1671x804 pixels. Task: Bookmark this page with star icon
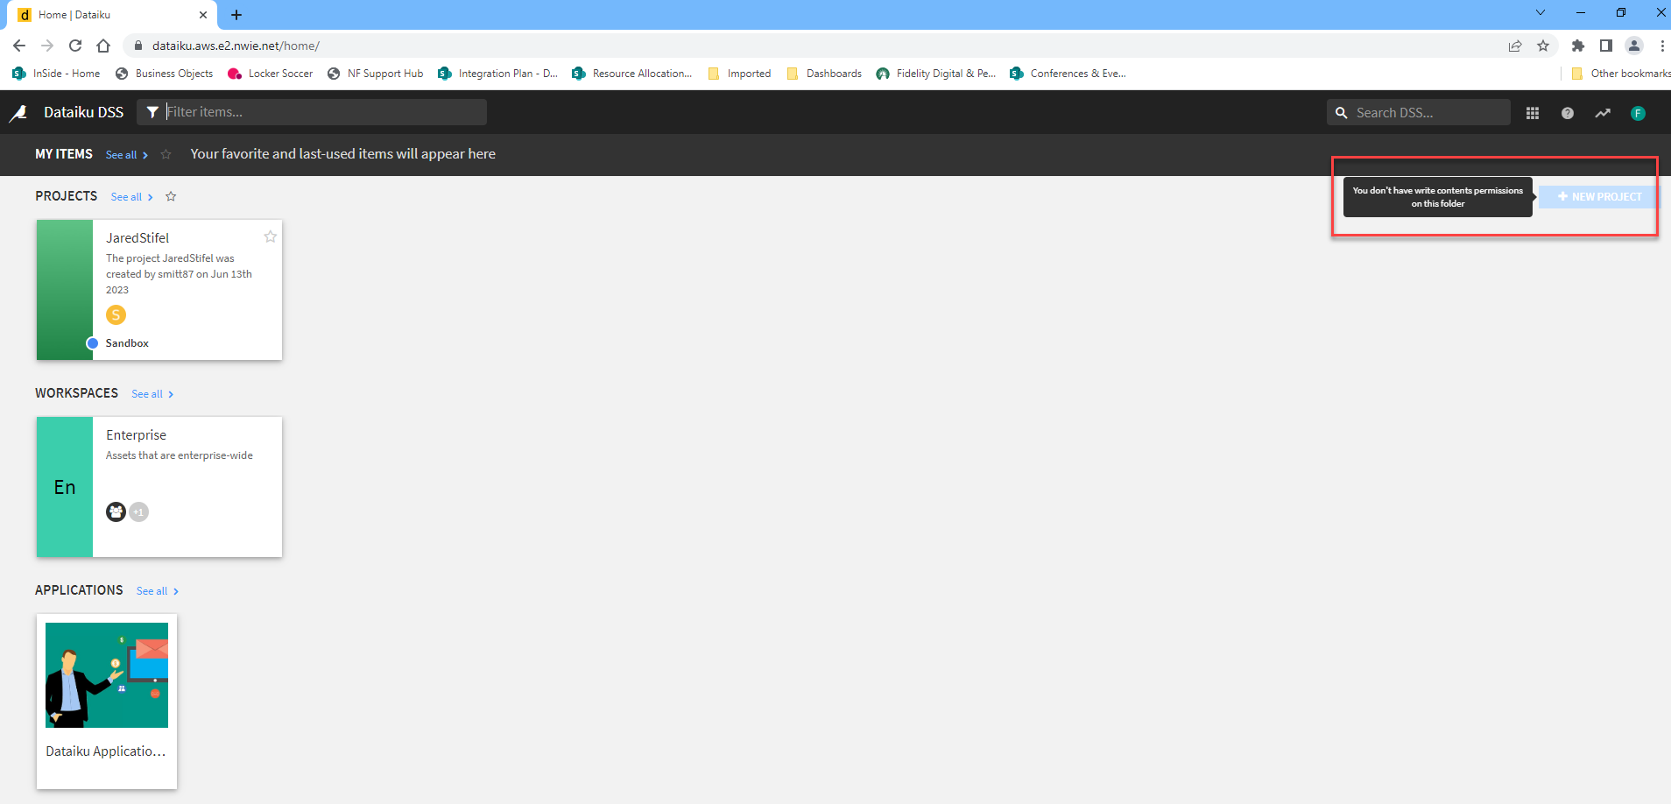point(1543,46)
